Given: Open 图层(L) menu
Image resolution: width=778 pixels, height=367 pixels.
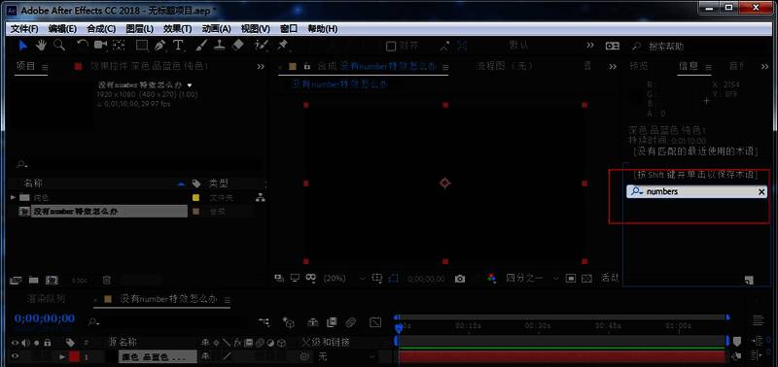Looking at the screenshot, I should click(x=140, y=29).
